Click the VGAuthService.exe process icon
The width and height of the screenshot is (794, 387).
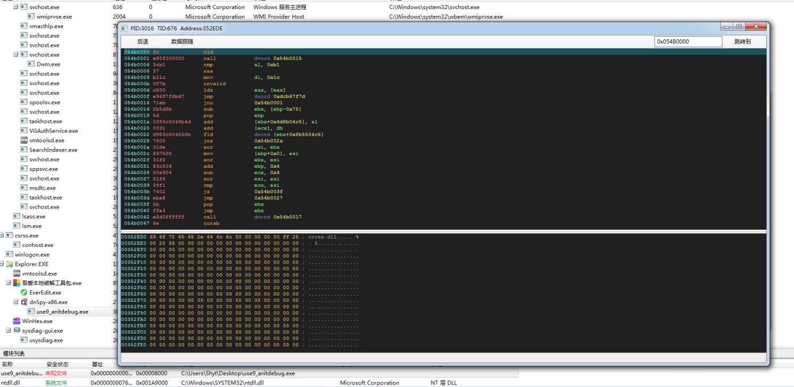tap(24, 131)
